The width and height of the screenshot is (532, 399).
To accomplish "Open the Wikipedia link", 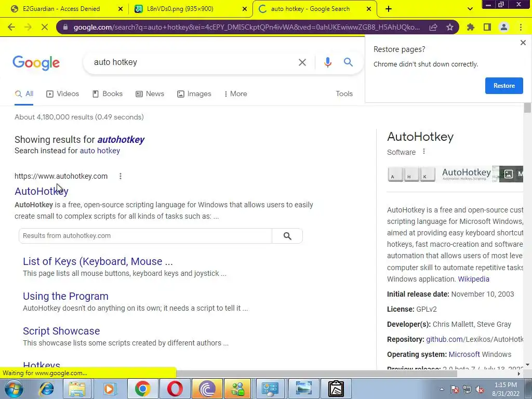I will tap(474, 279).
